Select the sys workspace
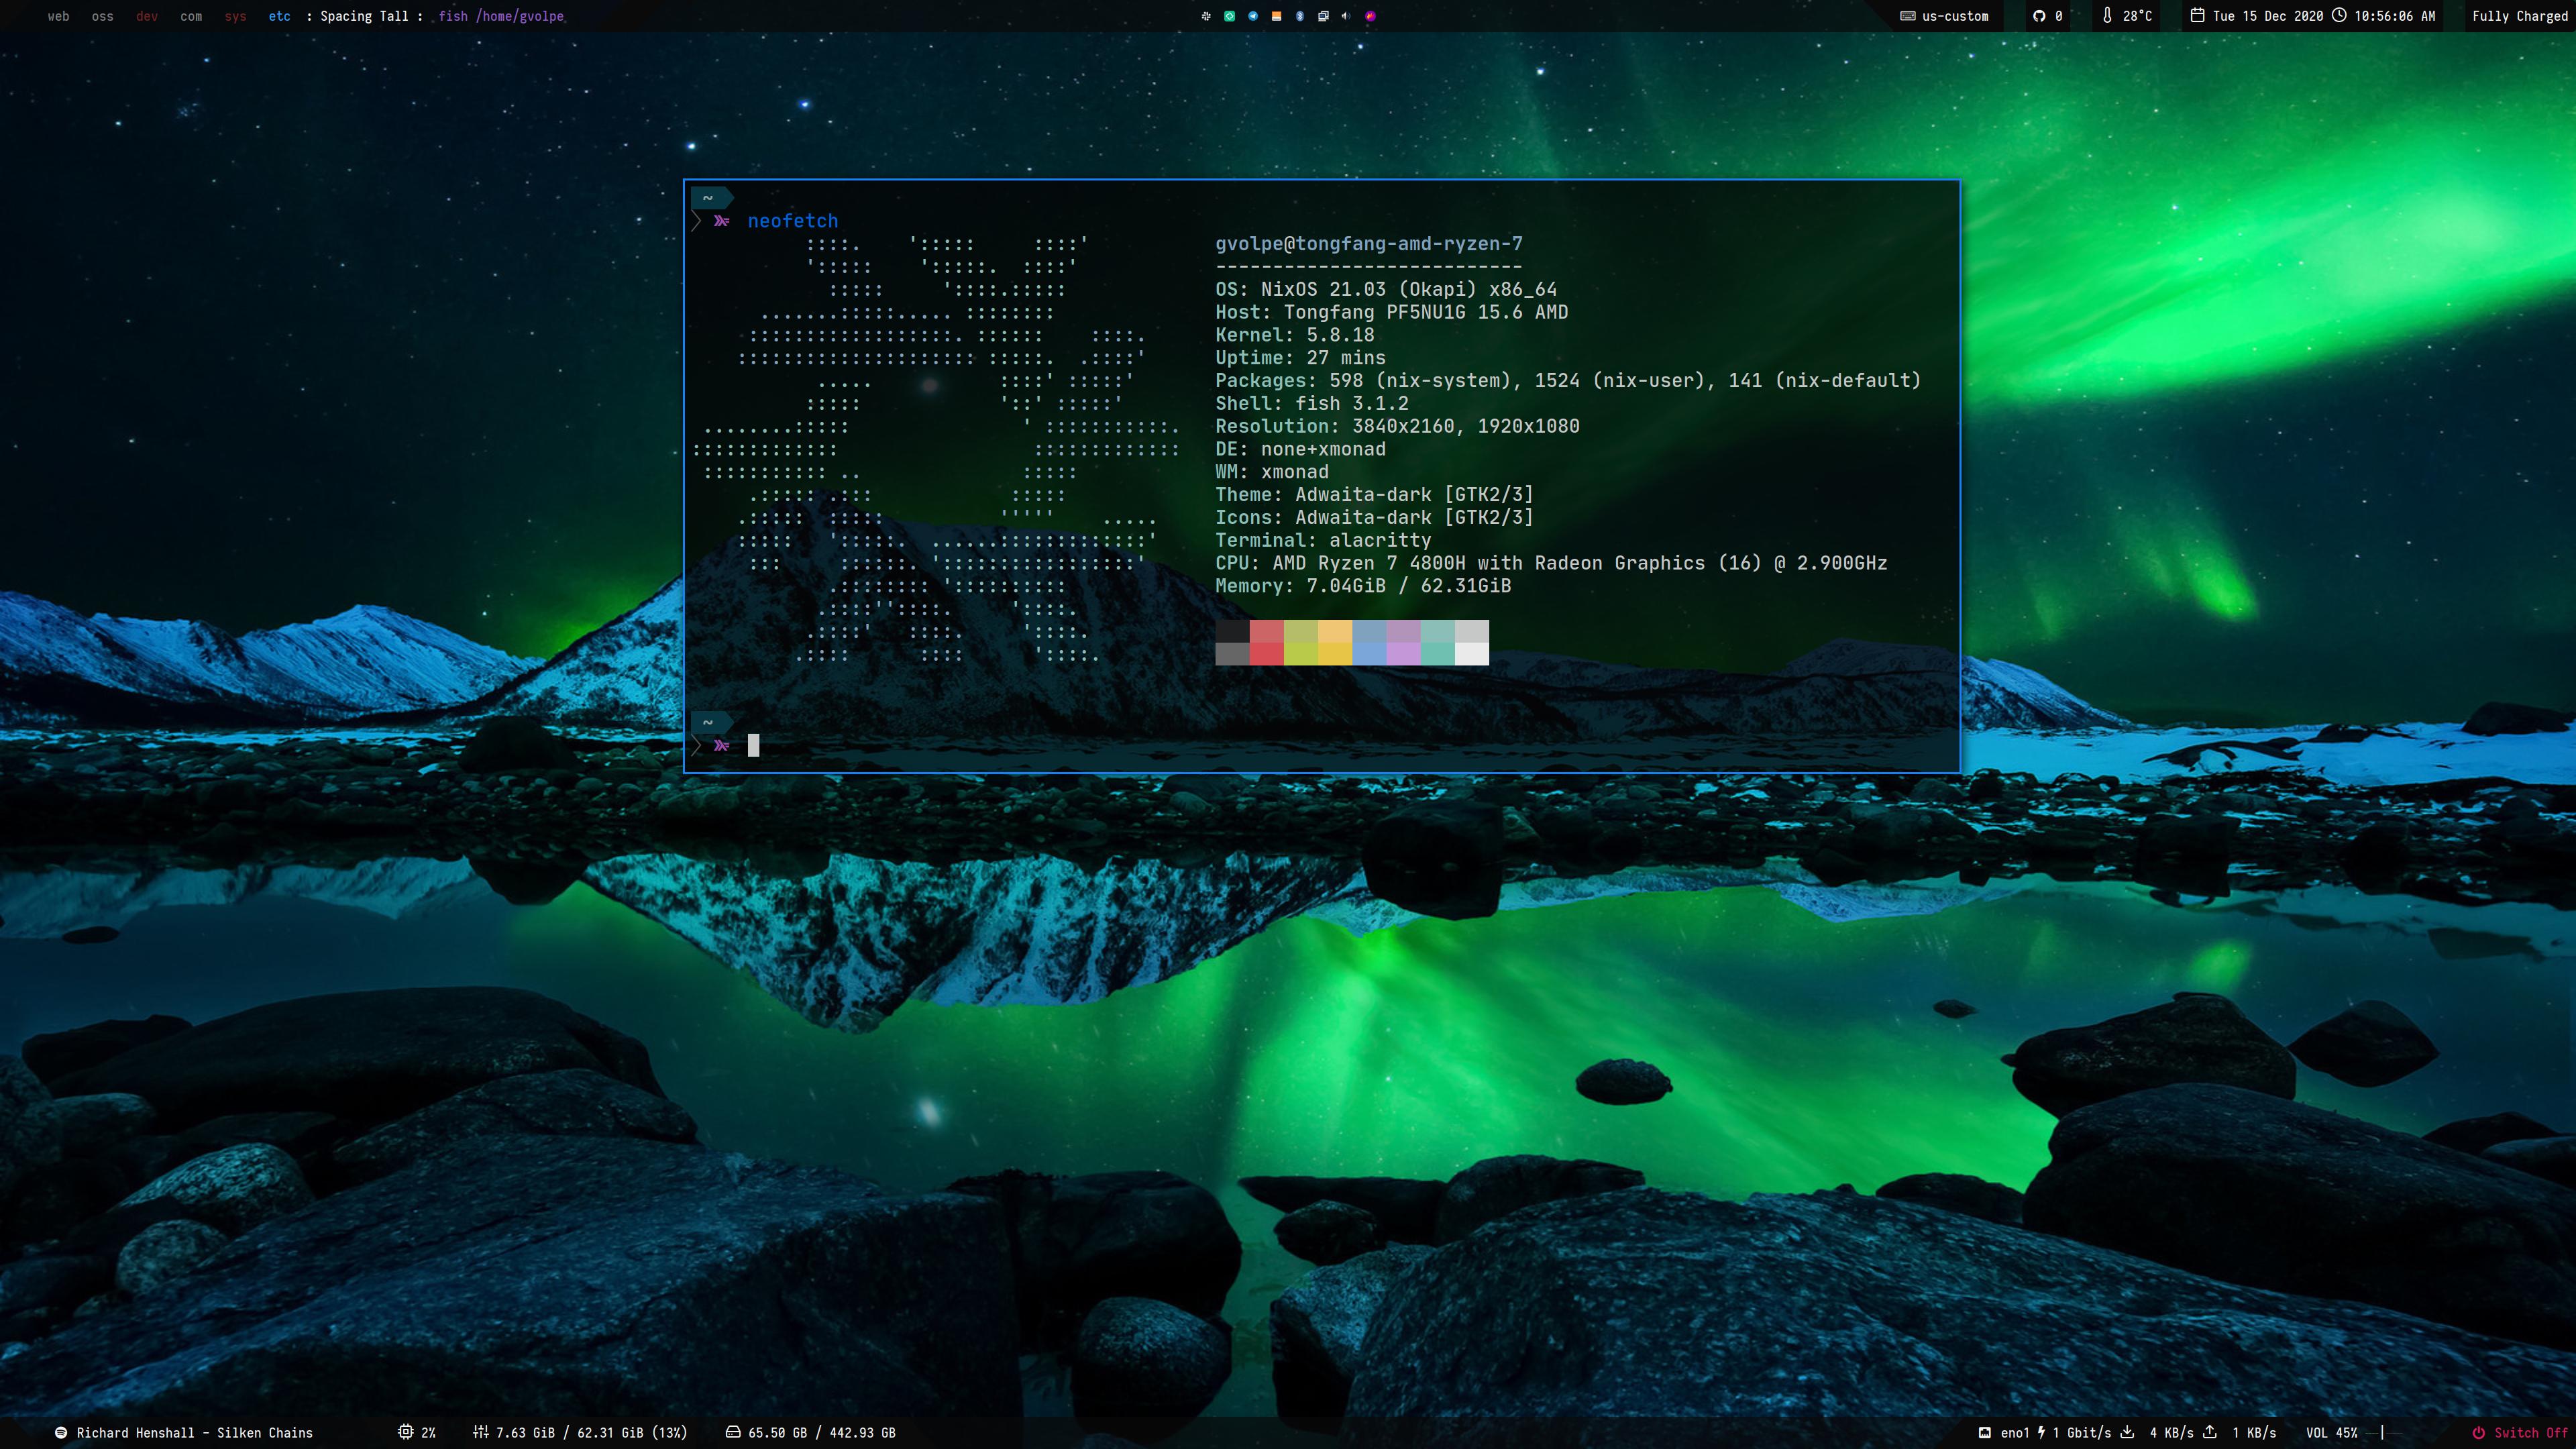 tap(235, 16)
